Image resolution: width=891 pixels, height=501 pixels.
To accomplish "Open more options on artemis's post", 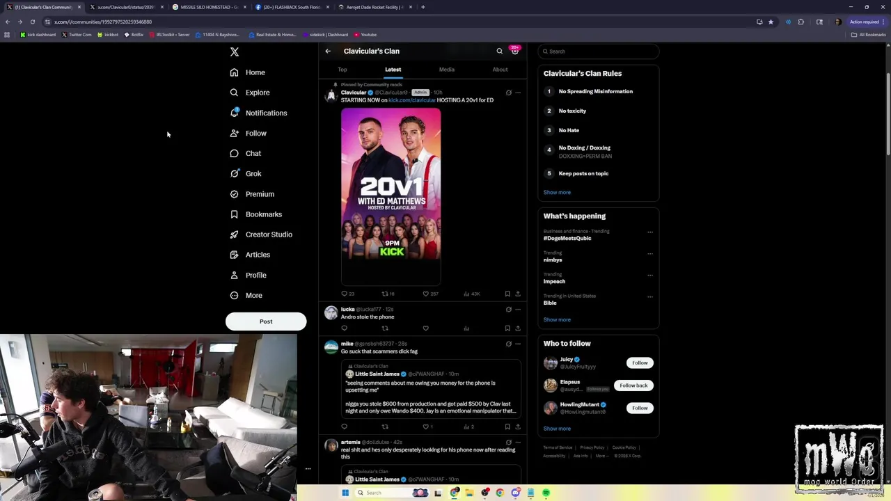I will pyautogui.click(x=517, y=443).
